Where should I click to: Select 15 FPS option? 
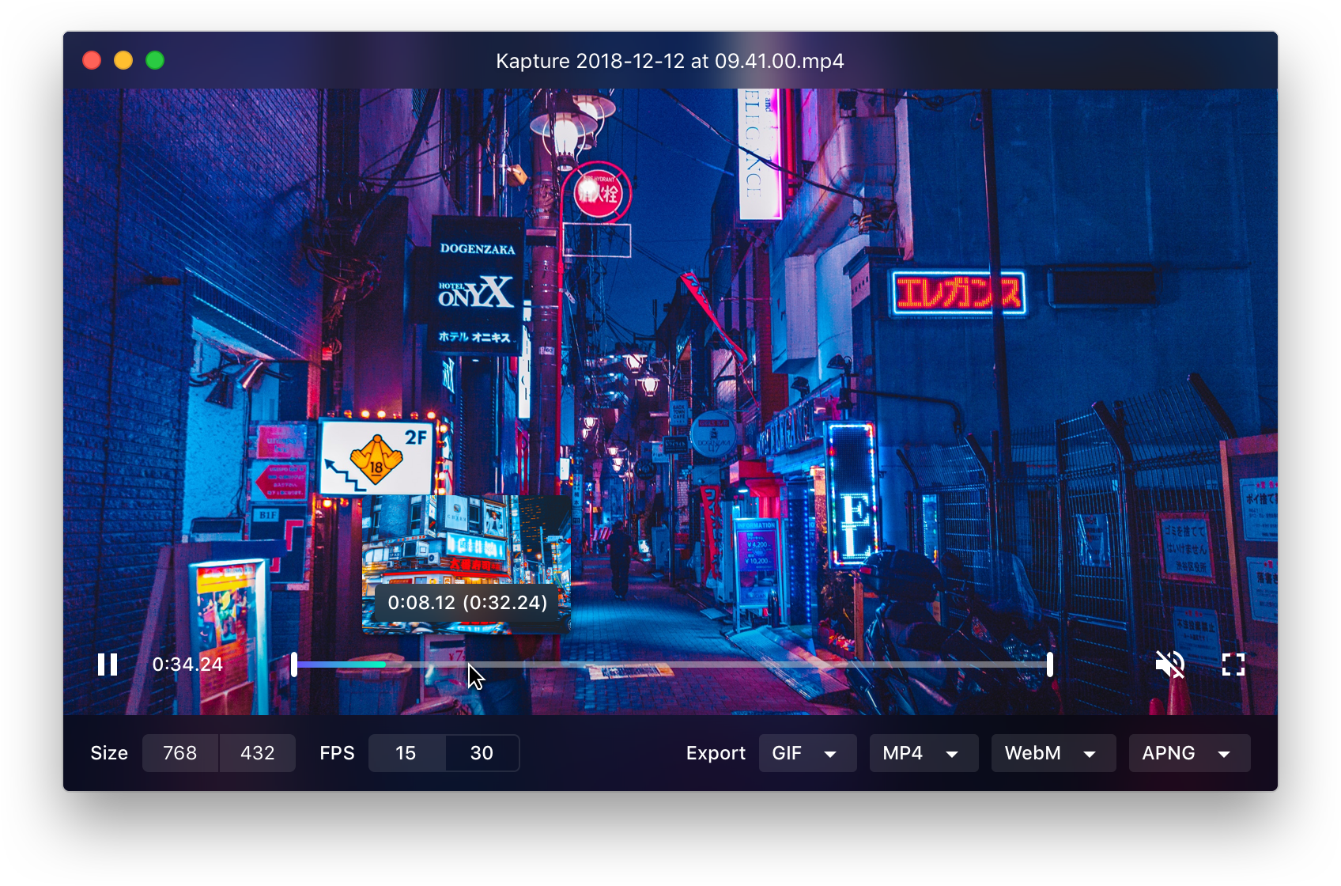pos(406,753)
